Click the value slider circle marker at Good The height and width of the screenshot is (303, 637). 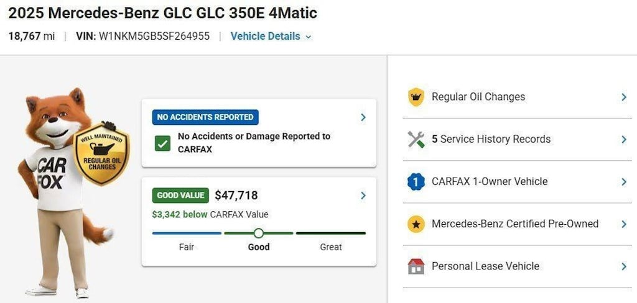(258, 233)
